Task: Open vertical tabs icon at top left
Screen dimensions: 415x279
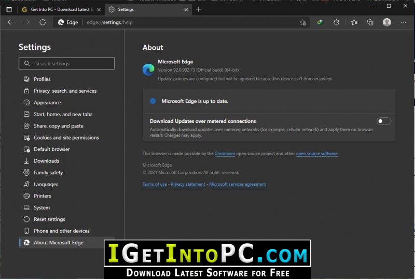Action: click(x=9, y=9)
